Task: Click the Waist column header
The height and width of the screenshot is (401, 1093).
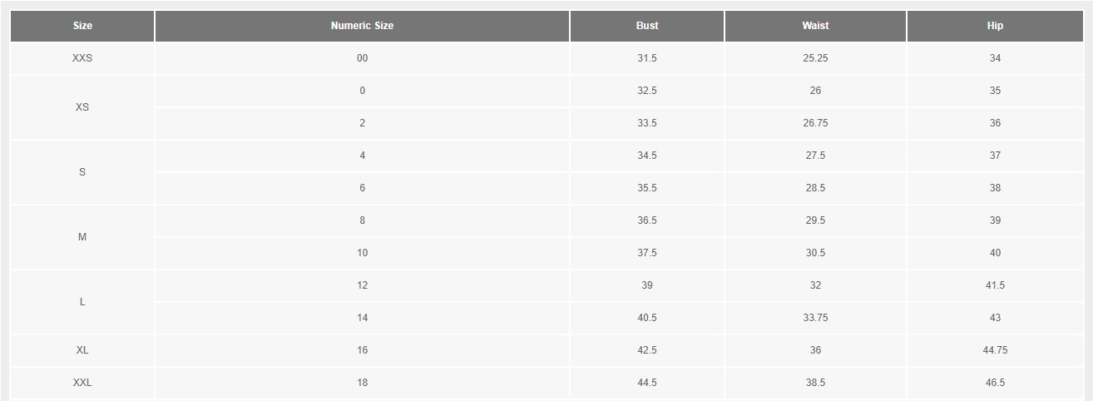Action: coord(815,26)
